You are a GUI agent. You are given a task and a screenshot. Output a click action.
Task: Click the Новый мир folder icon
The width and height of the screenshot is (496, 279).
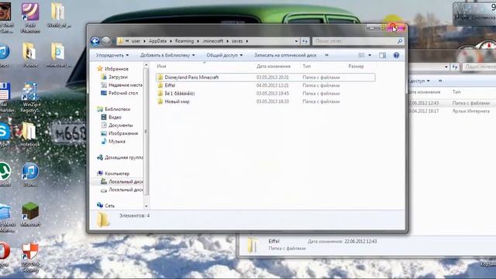(x=160, y=102)
